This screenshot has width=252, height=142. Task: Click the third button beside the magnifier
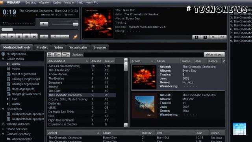(213, 37)
